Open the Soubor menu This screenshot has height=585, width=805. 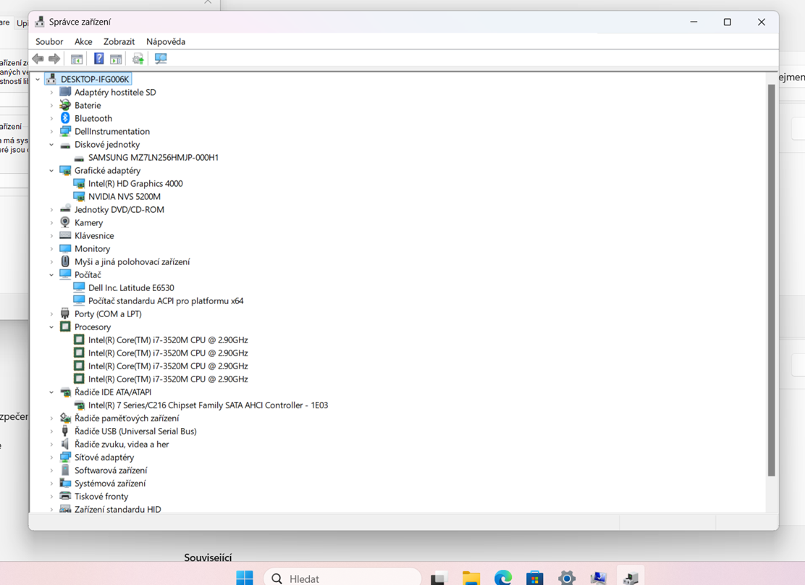[49, 41]
